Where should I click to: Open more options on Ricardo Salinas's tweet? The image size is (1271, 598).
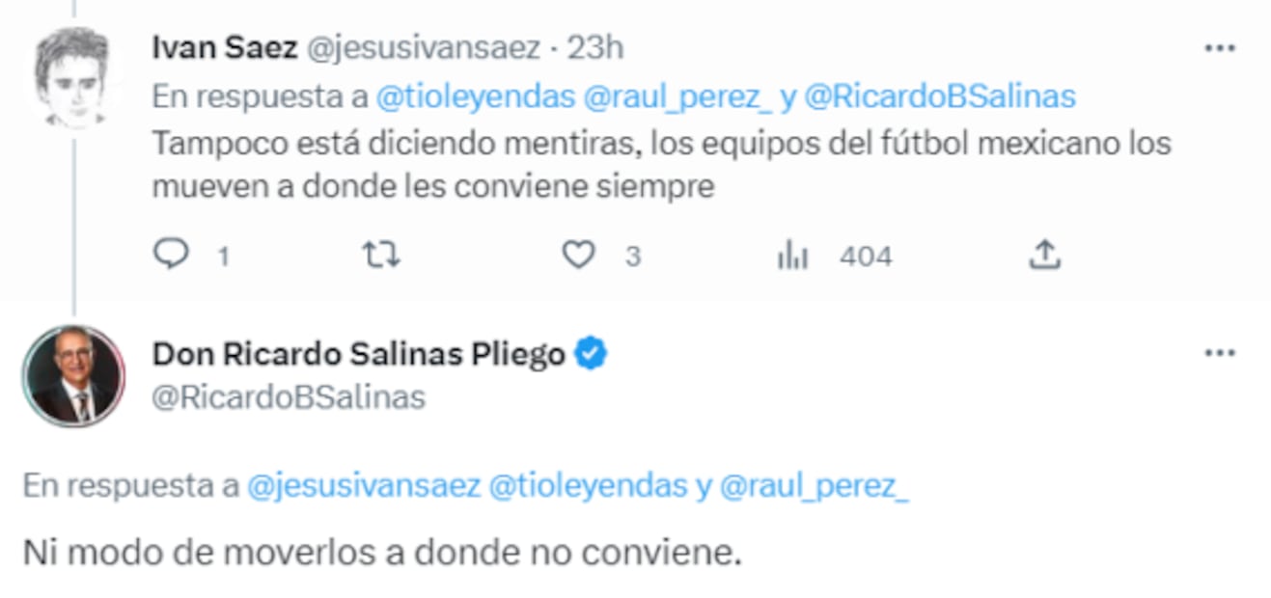pyautogui.click(x=1220, y=353)
